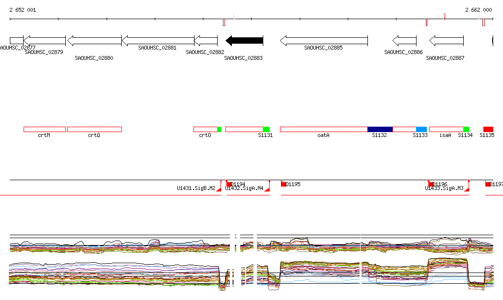Click the start coordinate 2 652 001
This screenshot has height=300, width=503.
23,10
